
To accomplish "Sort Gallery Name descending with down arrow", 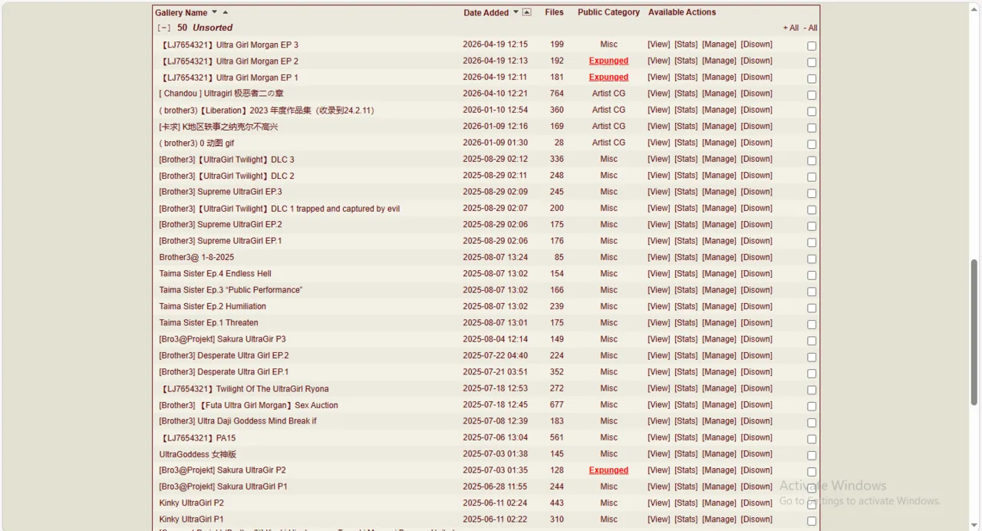I will [x=214, y=12].
